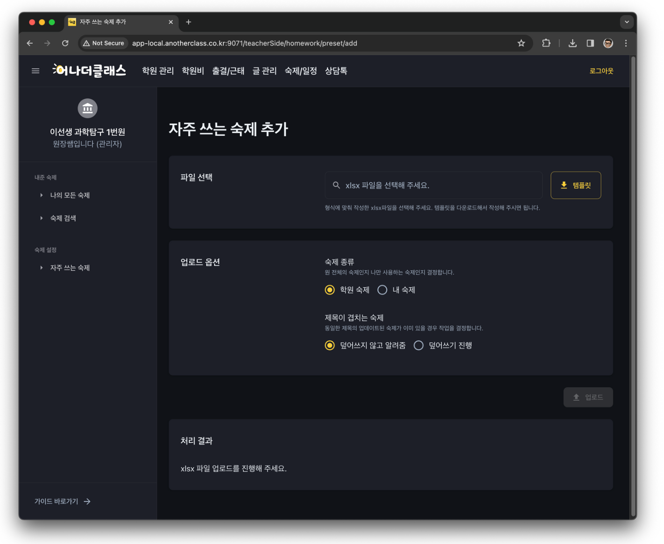Open the Chrome three-dot menu
This screenshot has height=544, width=664.
(x=626, y=43)
